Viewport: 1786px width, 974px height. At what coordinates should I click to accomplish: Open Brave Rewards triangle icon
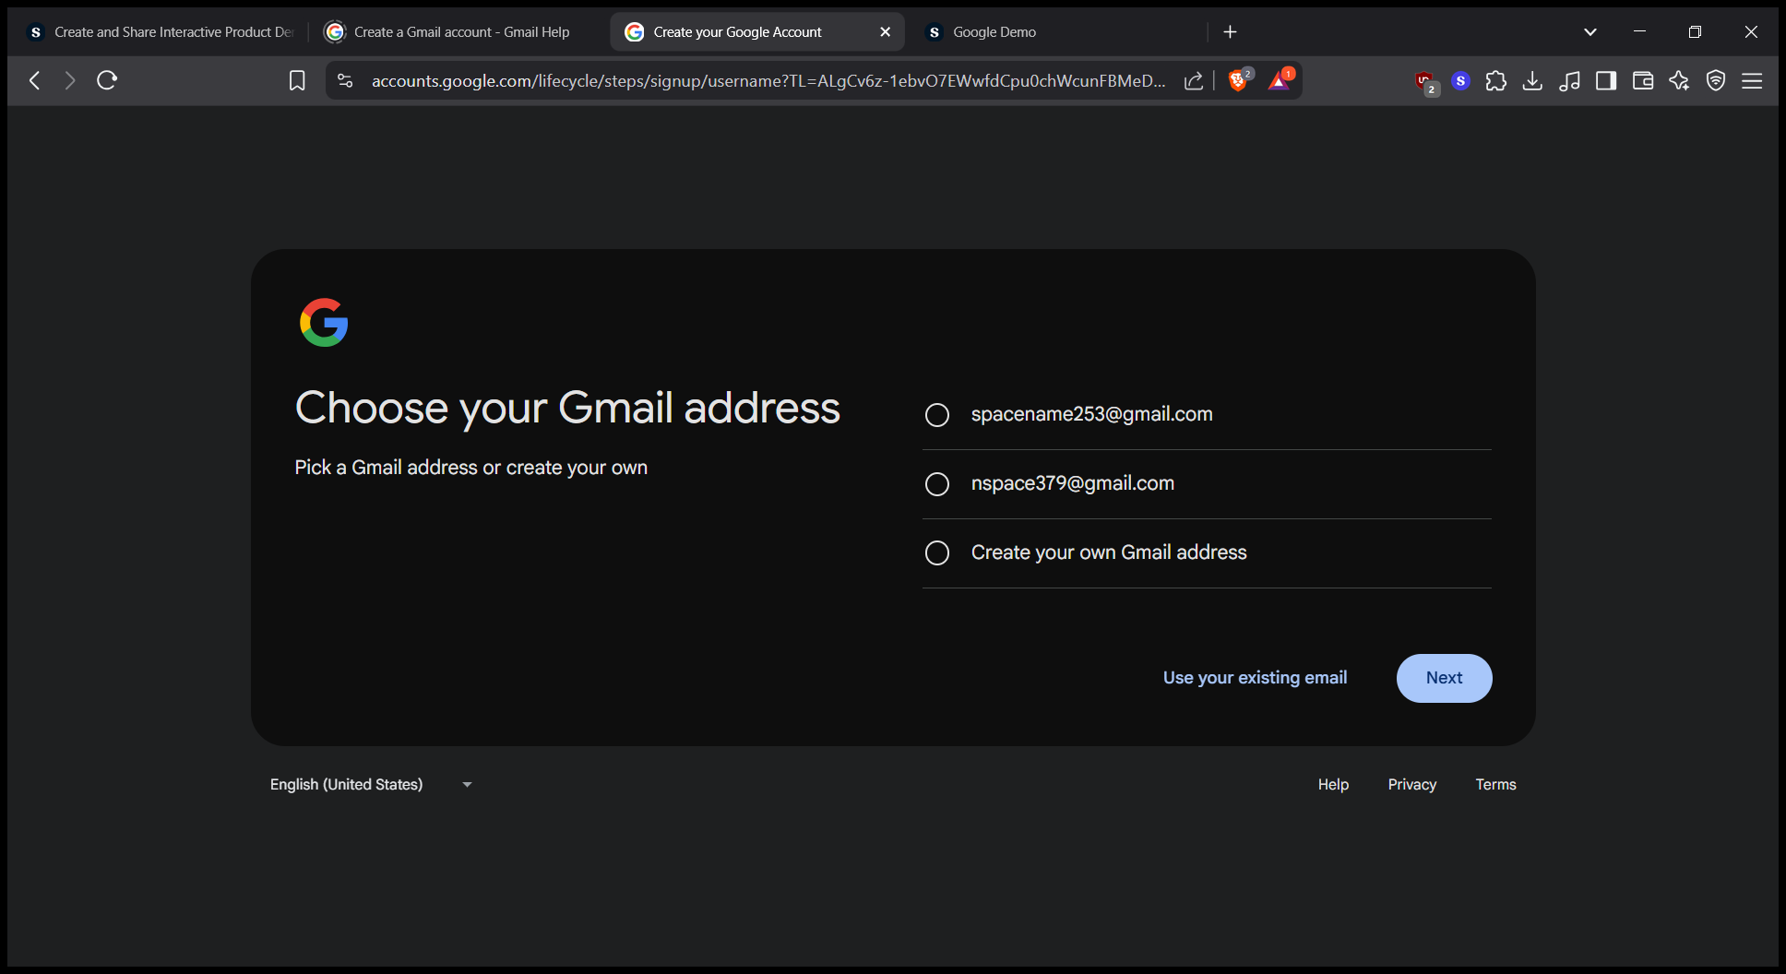click(x=1280, y=80)
